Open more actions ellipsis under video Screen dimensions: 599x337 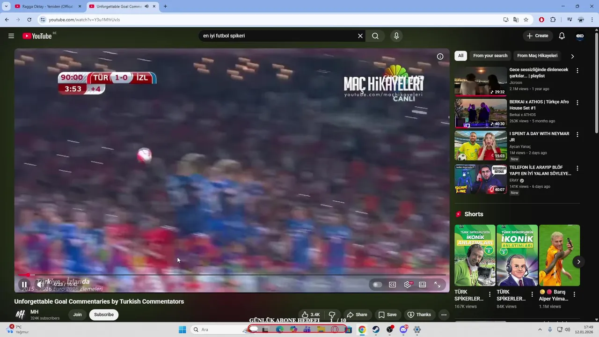coord(444,315)
